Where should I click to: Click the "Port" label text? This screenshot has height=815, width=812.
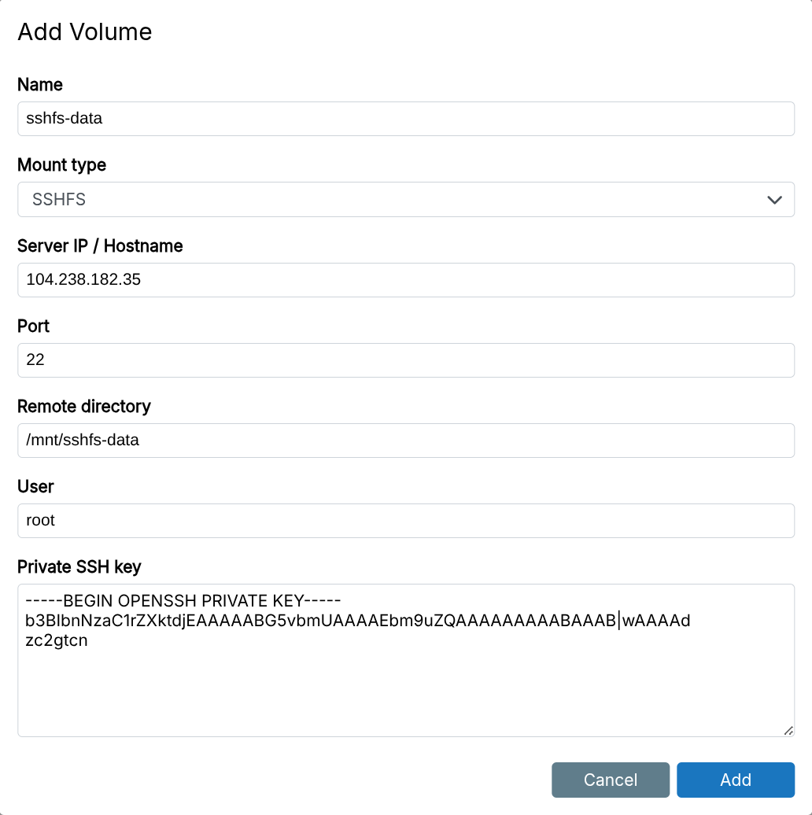pyautogui.click(x=34, y=326)
